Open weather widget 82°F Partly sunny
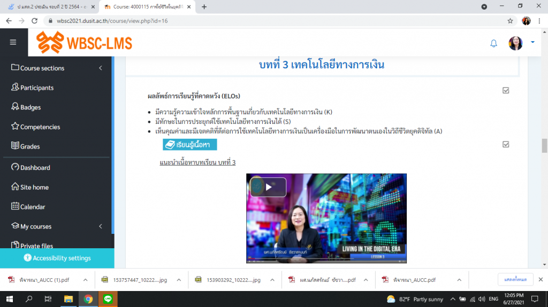Viewport: 548px width, 307px height. click(415, 299)
